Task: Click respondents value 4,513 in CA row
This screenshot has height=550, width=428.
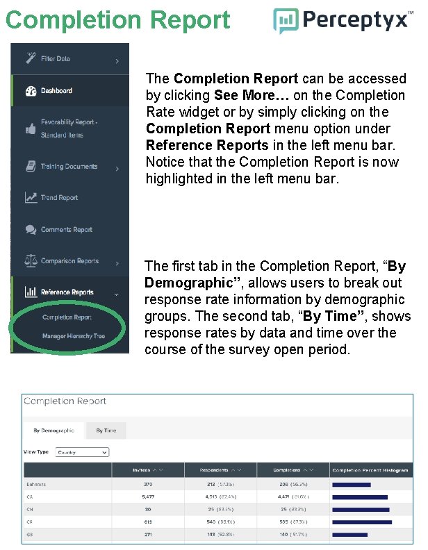Action: [x=211, y=497]
